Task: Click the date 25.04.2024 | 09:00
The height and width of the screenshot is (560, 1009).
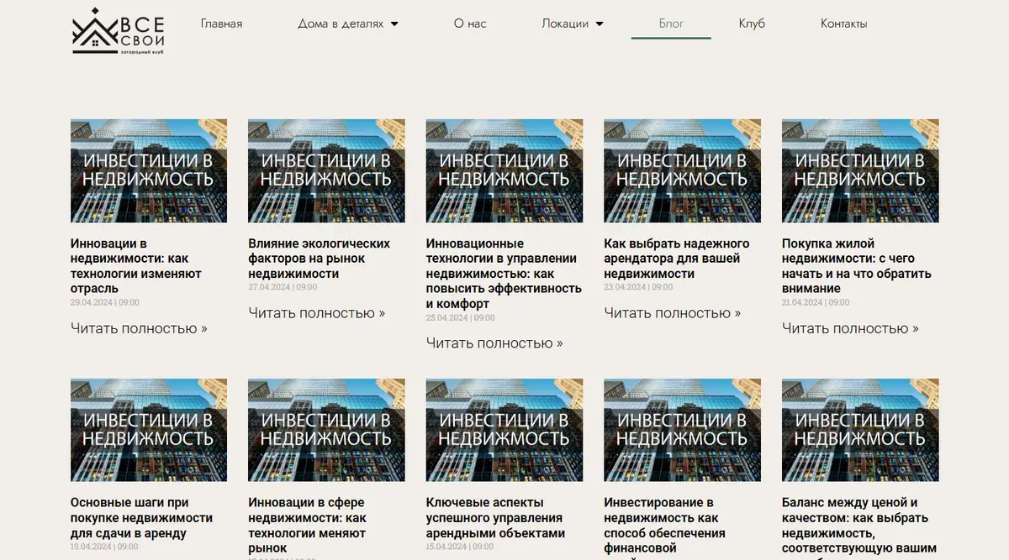Action: coord(461,317)
